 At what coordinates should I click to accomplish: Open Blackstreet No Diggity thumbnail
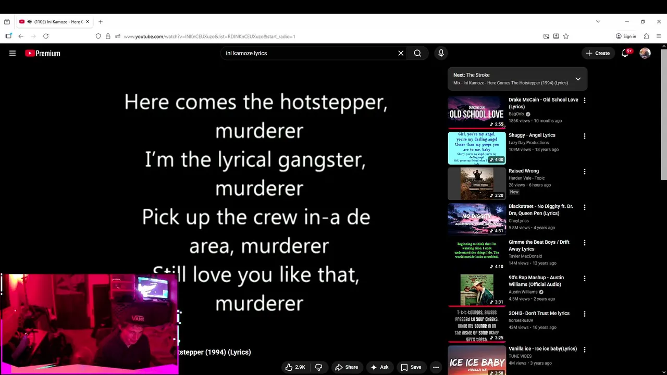477,219
